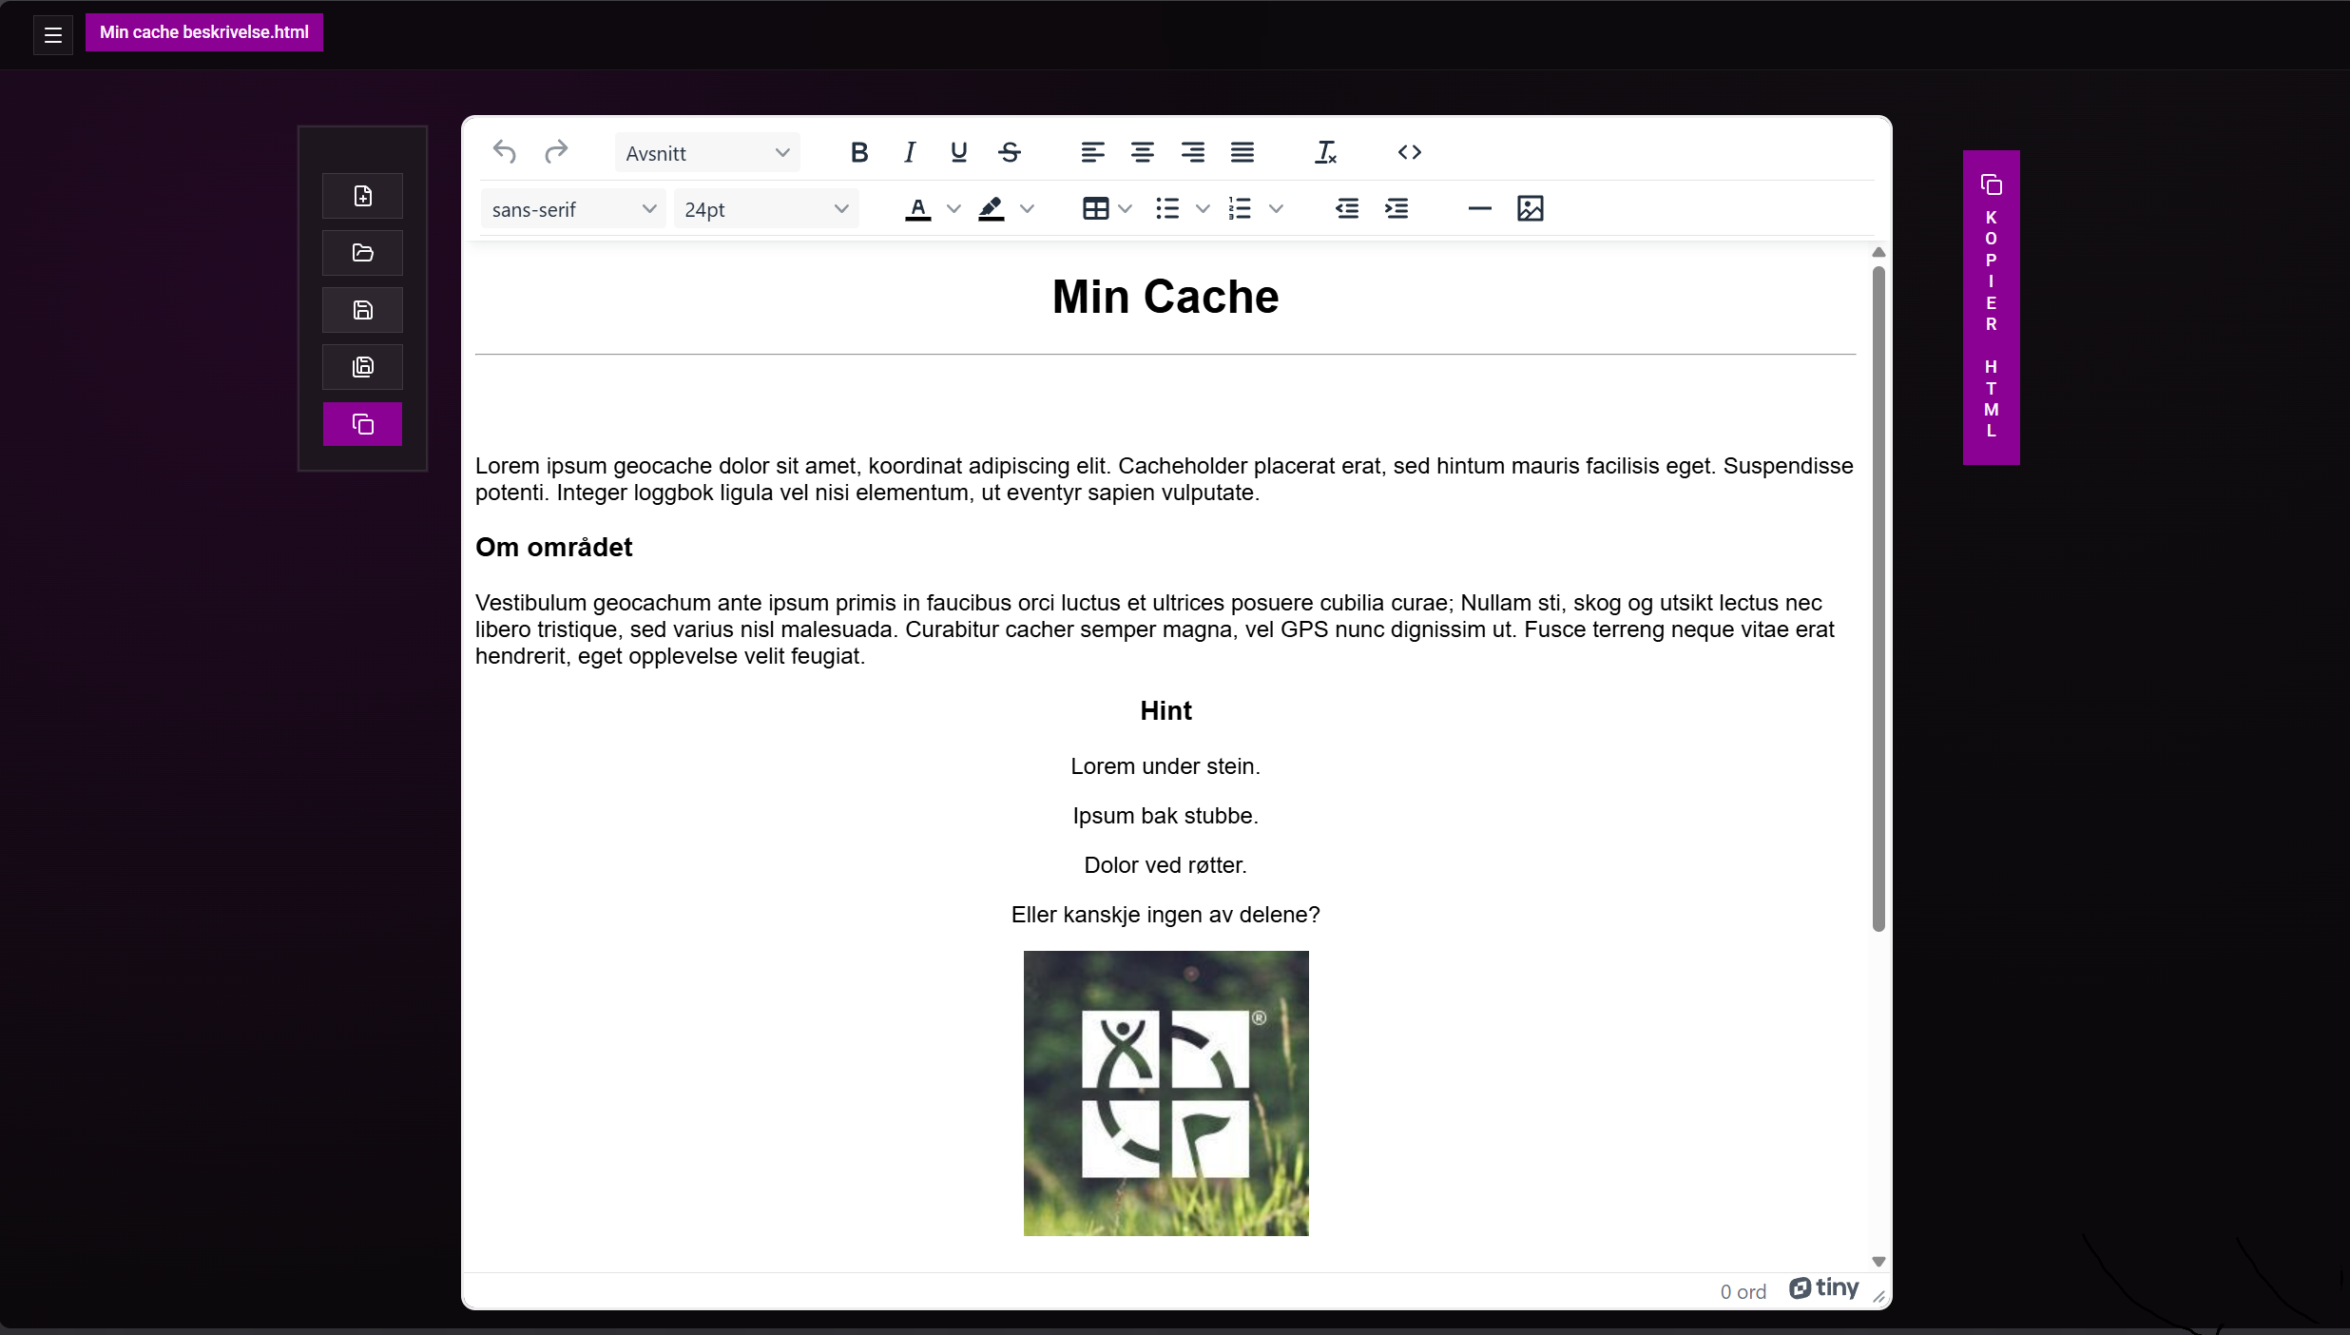Open the table insert menu
Screen dimensions: 2350x1335
coord(1108,209)
